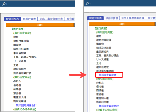
Task: Click the orange 科目 header in left panel
Action: click(40, 25)
